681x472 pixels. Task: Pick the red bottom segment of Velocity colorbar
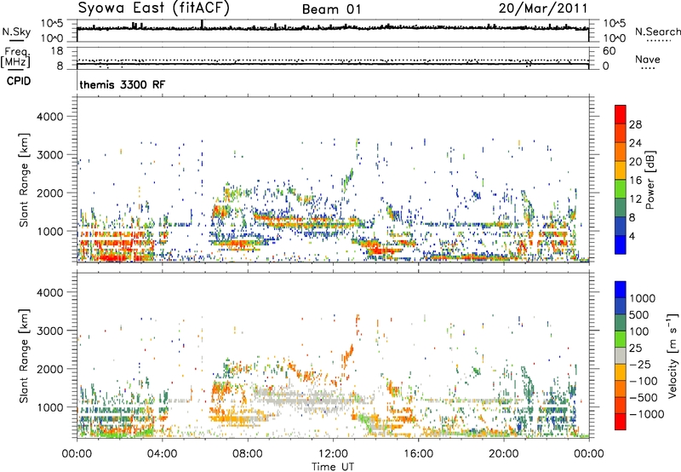[621, 422]
